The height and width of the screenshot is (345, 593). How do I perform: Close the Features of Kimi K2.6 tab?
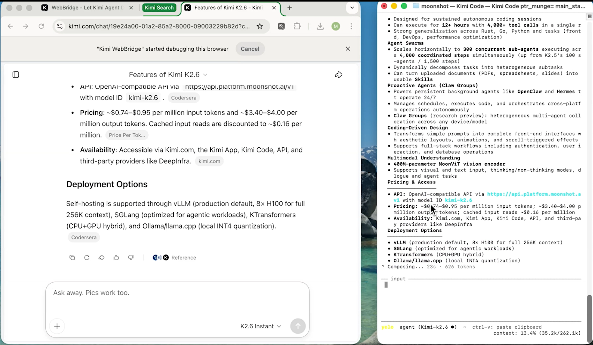[x=274, y=8]
